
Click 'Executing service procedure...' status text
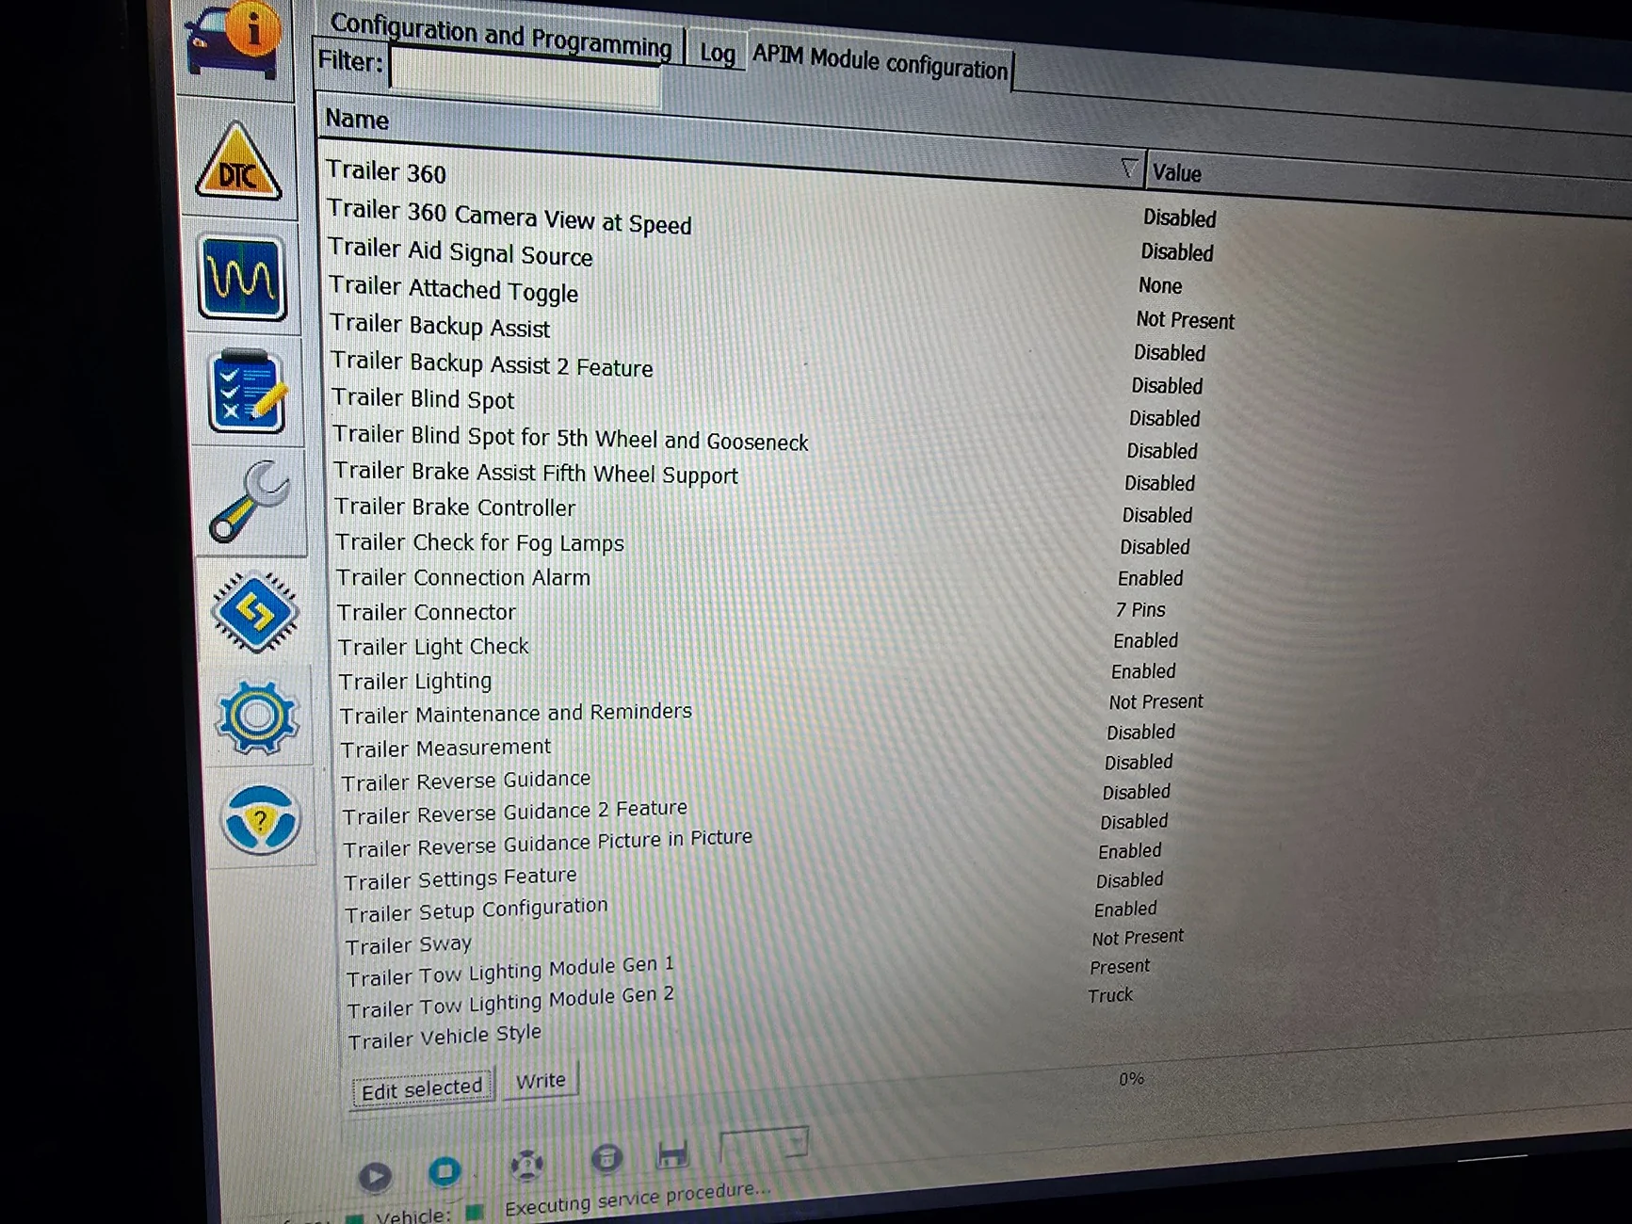coord(638,1199)
